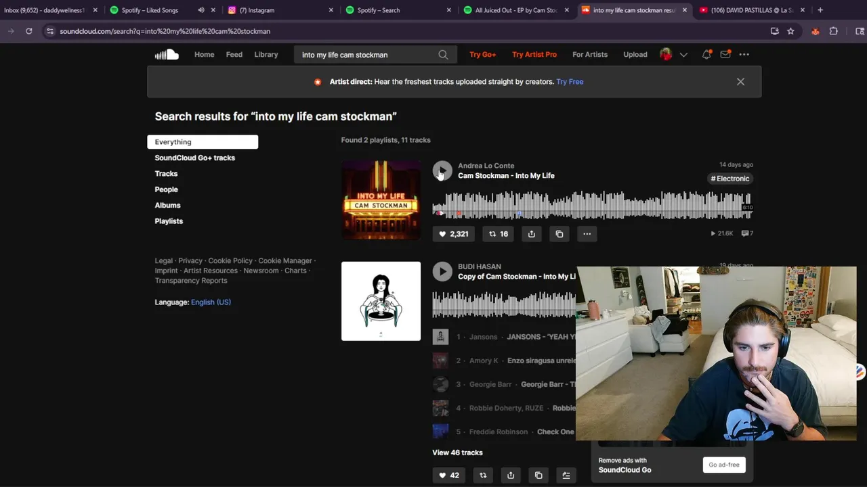867x487 pixels.
Task: Filter results by People
Action: (x=166, y=189)
